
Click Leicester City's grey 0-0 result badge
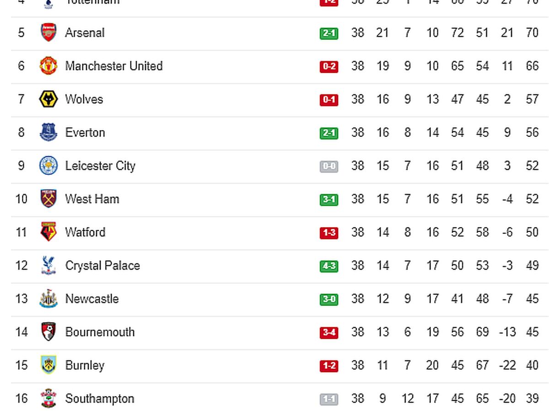329,167
